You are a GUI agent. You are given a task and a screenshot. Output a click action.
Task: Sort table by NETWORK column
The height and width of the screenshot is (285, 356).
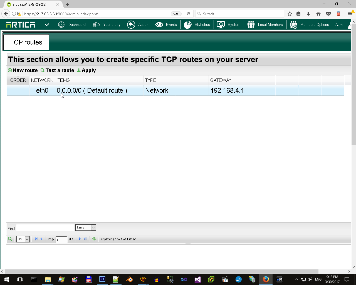[42, 80]
